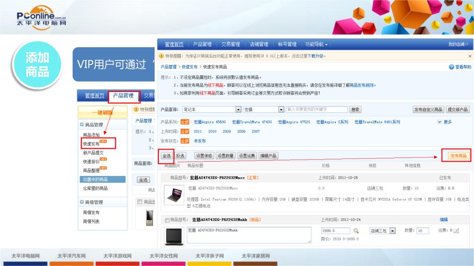The image size is (474, 266).
Task: Open 交易管理 in top navigation
Action: [x=231, y=44]
